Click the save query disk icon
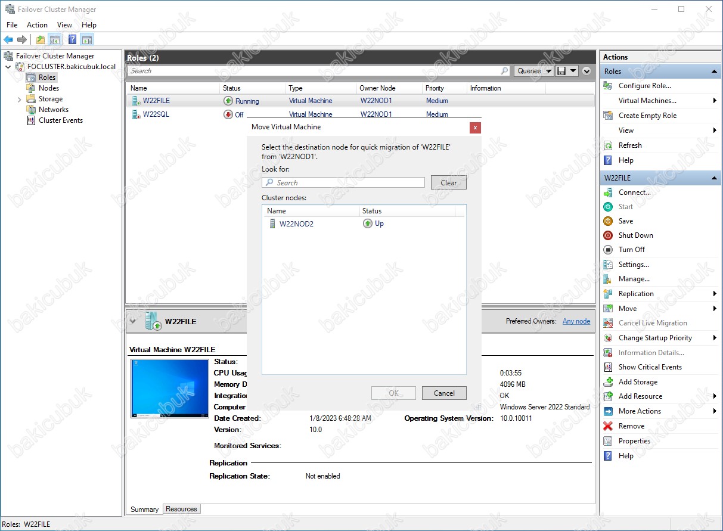Image resolution: width=723 pixels, height=531 pixels. [x=561, y=71]
